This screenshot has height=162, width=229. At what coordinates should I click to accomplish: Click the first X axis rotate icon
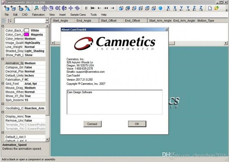click(x=168, y=8)
